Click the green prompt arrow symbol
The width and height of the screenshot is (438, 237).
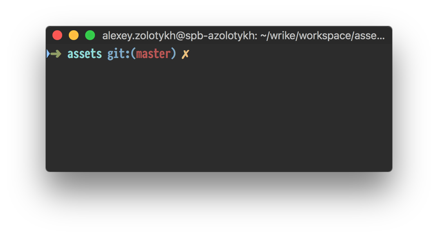pos(56,54)
